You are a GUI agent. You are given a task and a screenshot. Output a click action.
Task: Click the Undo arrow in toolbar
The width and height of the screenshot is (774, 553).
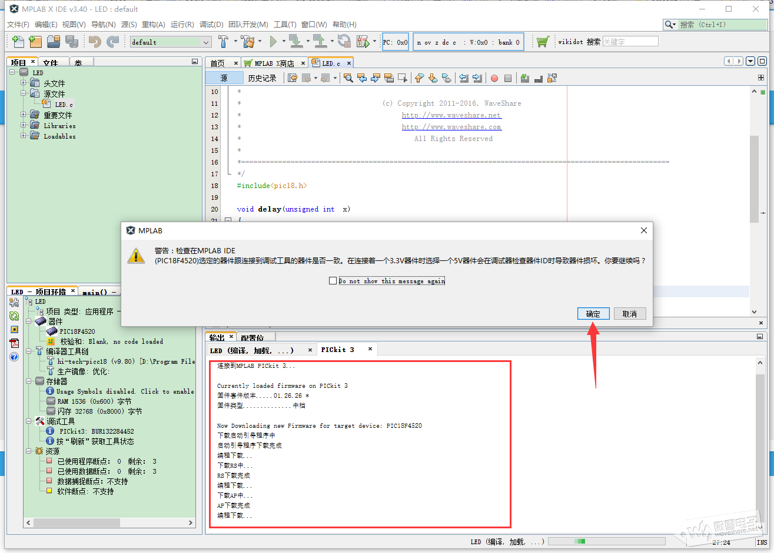click(95, 42)
